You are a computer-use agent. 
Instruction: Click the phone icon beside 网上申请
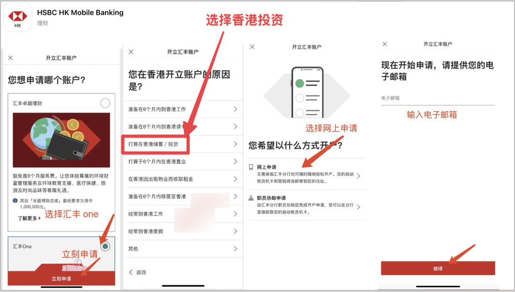click(x=251, y=167)
